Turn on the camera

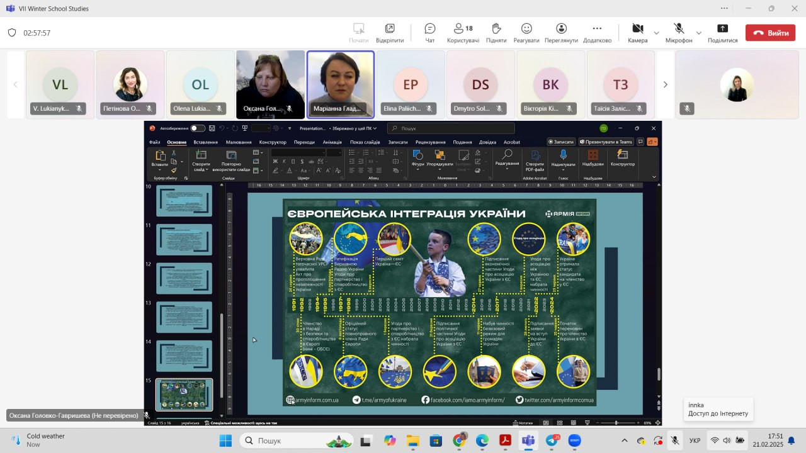pos(637,32)
